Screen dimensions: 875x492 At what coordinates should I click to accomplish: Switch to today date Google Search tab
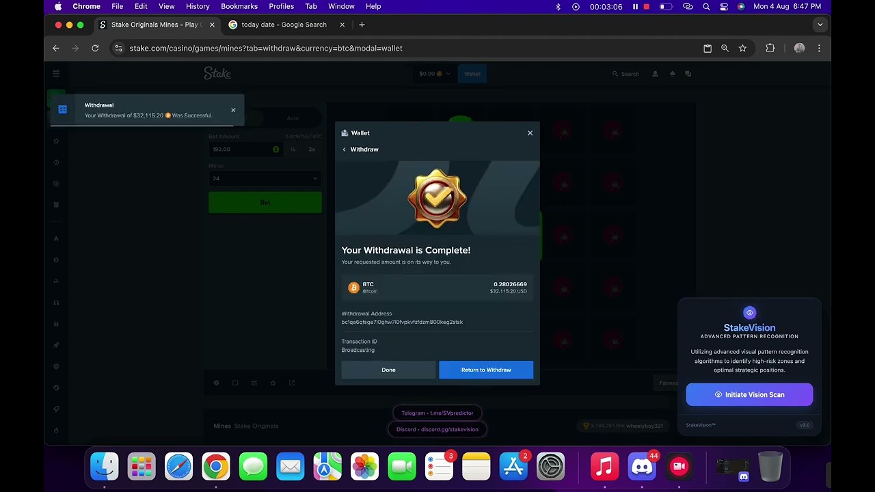point(284,25)
